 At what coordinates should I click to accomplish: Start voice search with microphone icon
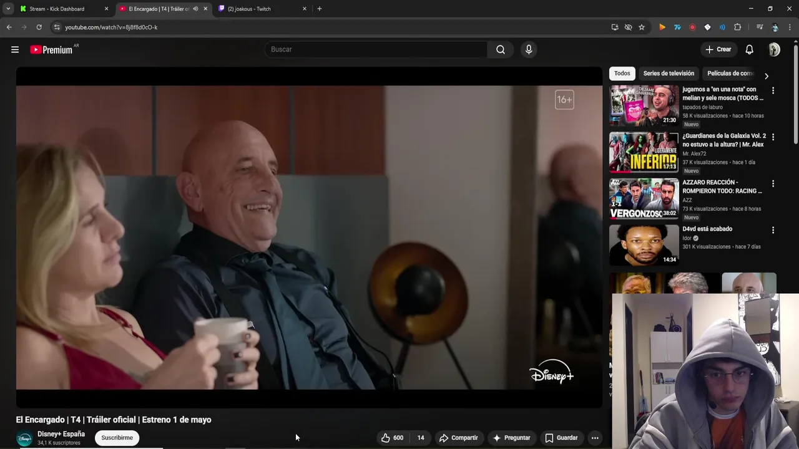pos(529,50)
